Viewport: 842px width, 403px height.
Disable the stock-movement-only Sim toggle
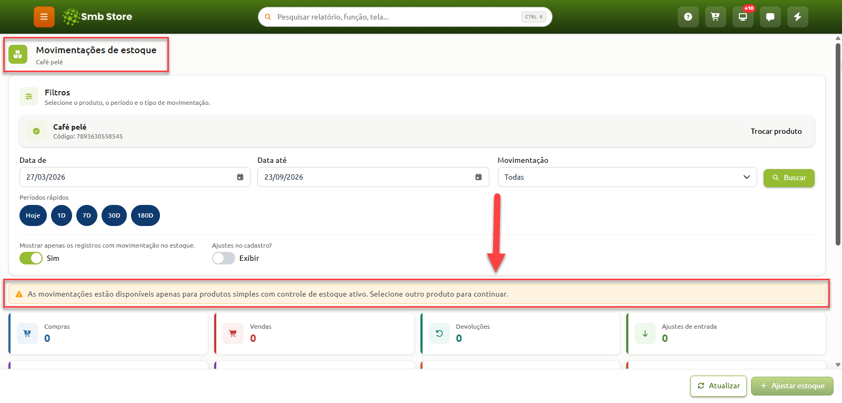[31, 258]
